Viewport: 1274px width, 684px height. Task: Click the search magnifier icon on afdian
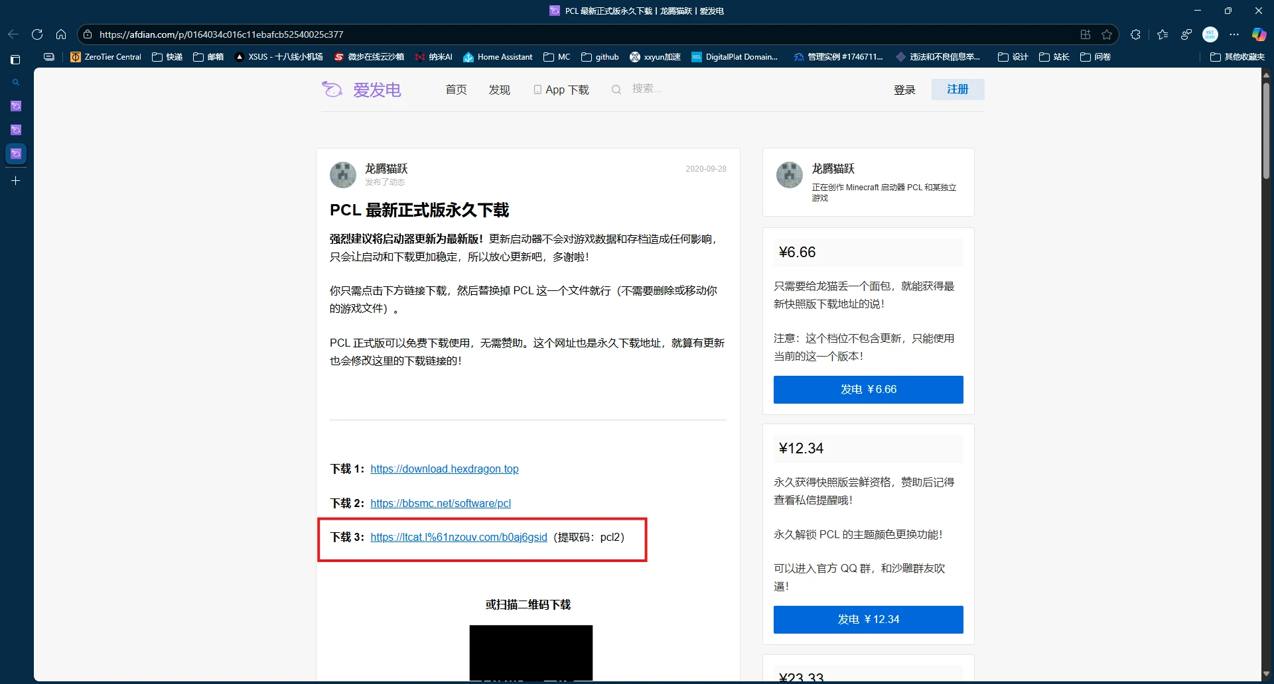pos(616,89)
